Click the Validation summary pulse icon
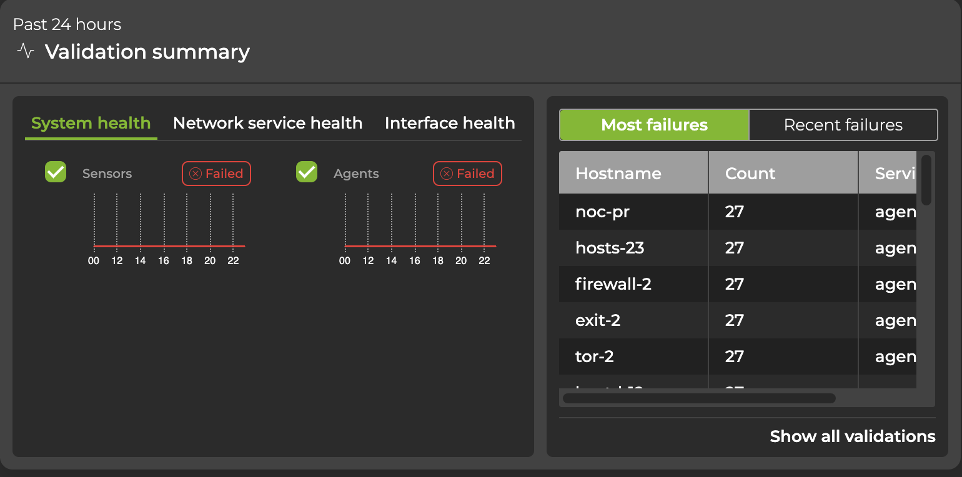This screenshot has width=962, height=477. coord(26,51)
